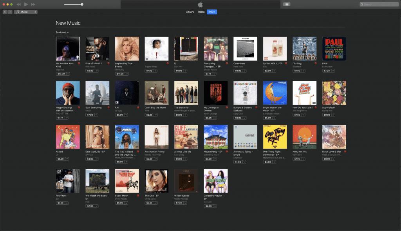Switch to the Radio tab

201,12
